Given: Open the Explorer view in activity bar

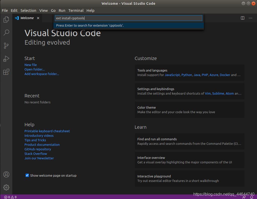Looking at the screenshot, I should pos(6,20).
